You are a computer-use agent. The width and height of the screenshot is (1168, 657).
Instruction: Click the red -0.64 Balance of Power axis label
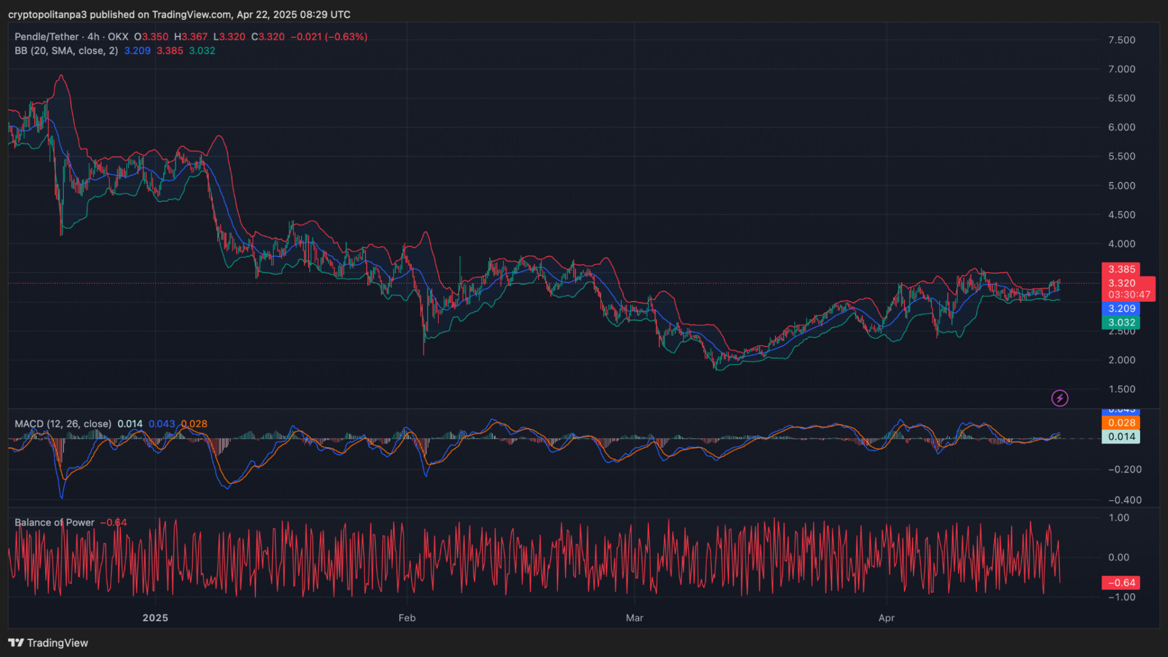1121,583
